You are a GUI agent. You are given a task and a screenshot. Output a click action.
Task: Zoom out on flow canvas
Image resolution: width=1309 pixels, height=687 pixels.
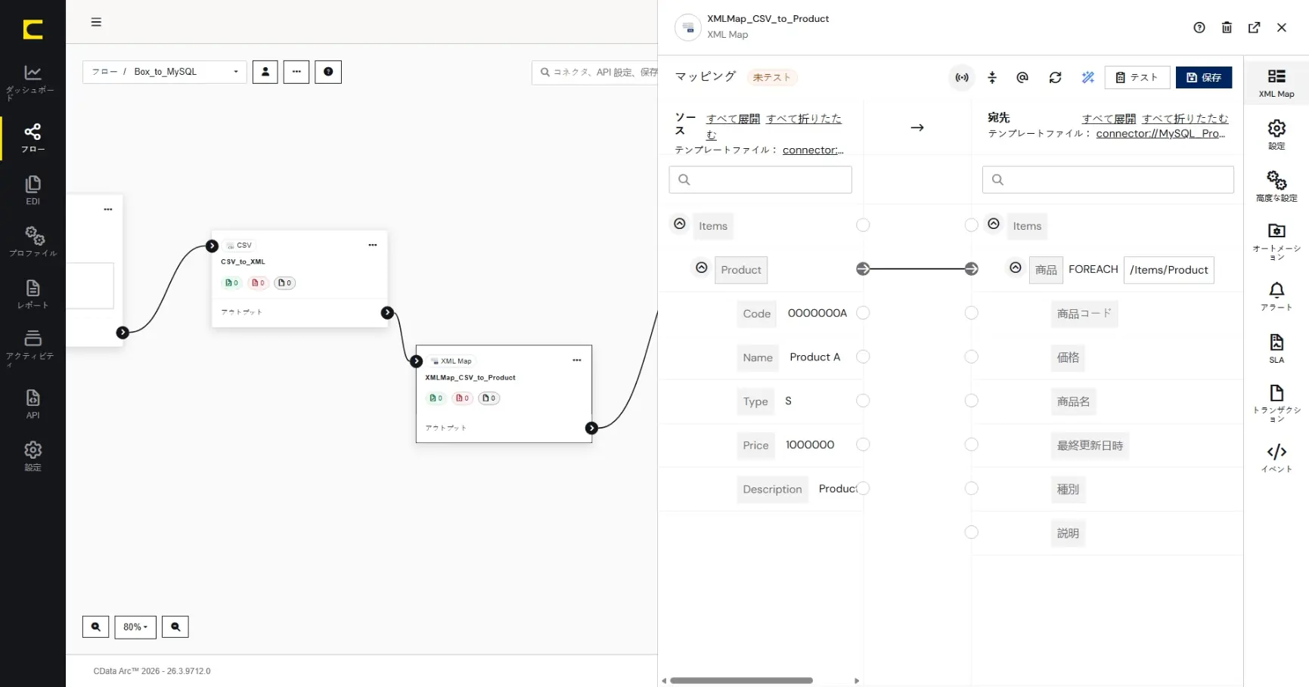pos(175,627)
